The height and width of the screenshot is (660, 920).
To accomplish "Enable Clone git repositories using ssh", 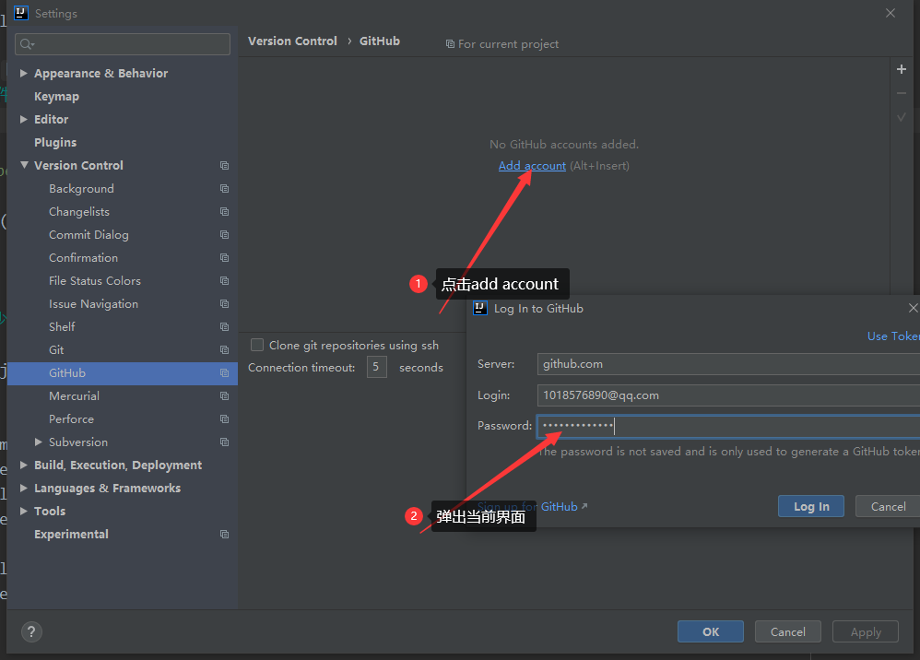I will click(258, 345).
